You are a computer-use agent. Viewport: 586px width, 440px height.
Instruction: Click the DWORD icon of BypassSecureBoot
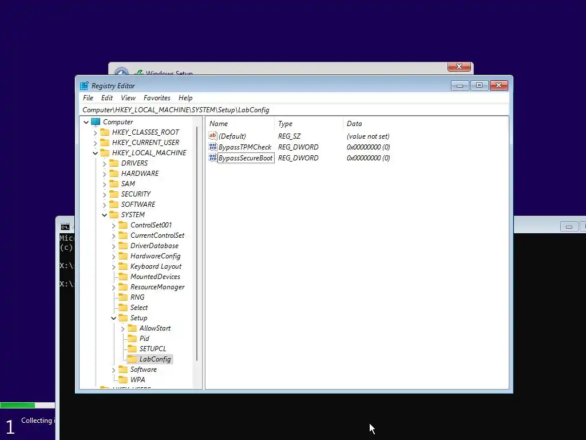click(x=213, y=158)
